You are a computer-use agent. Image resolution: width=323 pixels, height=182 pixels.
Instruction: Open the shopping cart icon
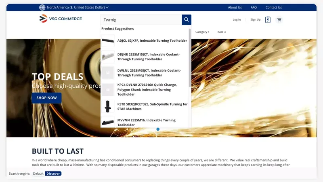279,20
